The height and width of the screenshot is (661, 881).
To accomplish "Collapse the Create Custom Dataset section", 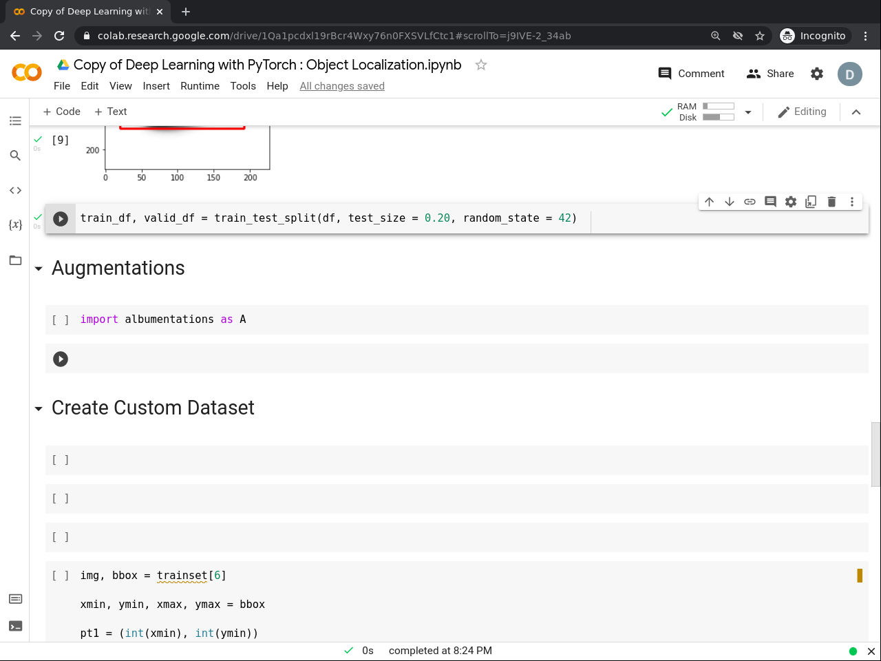I will click(39, 408).
